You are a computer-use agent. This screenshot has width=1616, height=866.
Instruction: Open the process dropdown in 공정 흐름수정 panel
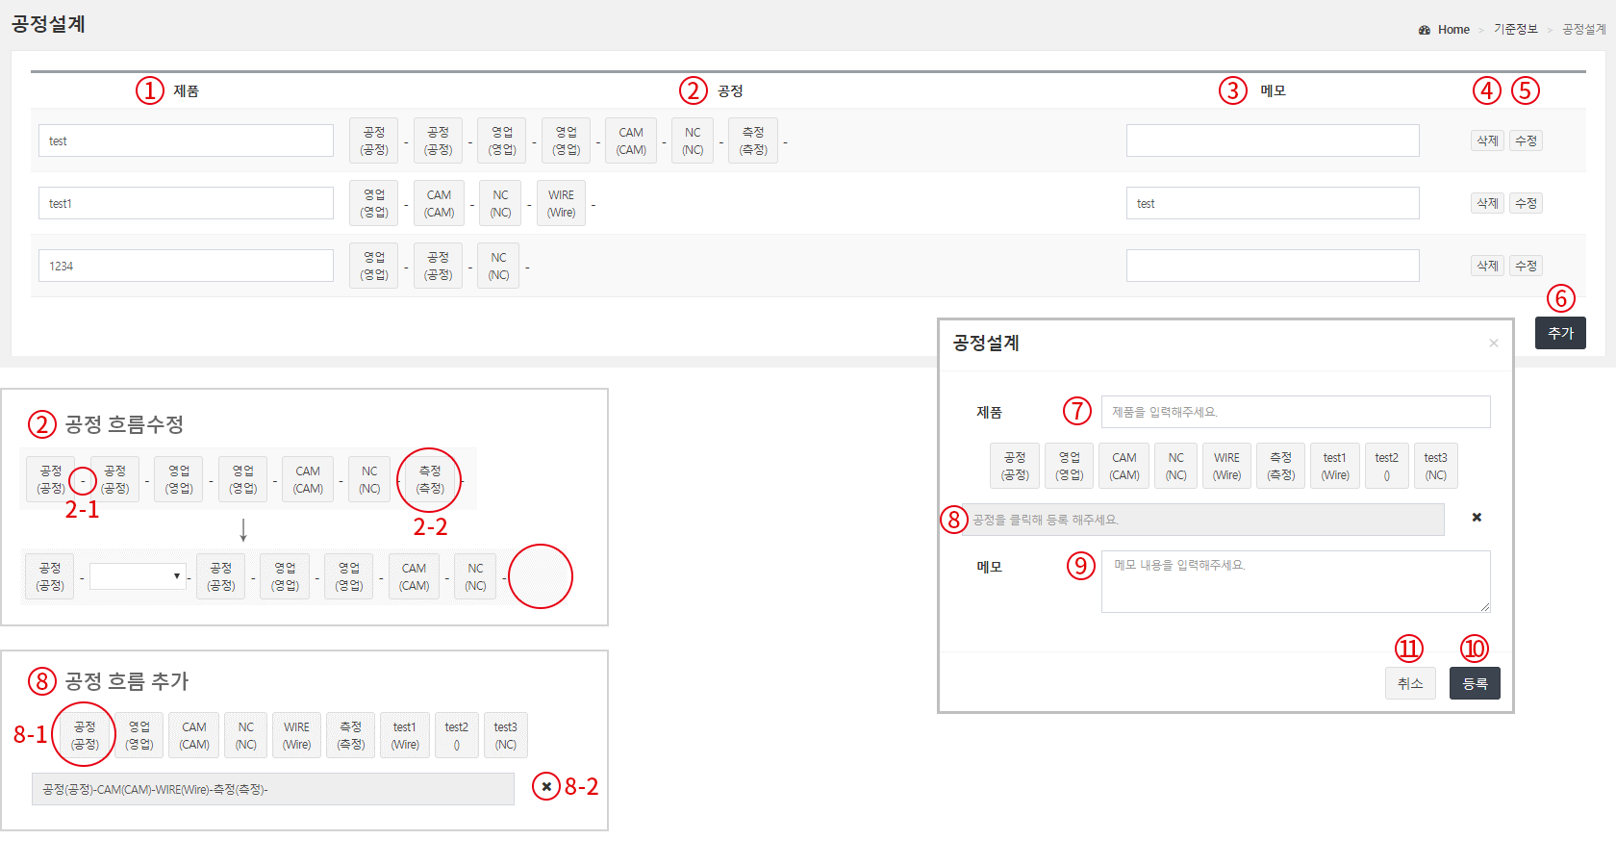[137, 576]
